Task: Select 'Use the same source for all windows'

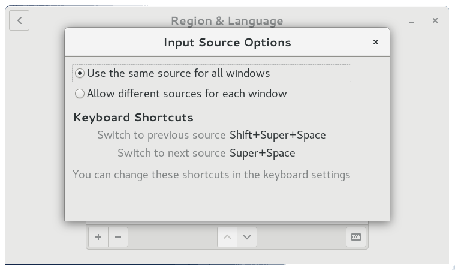Action: tap(80, 73)
